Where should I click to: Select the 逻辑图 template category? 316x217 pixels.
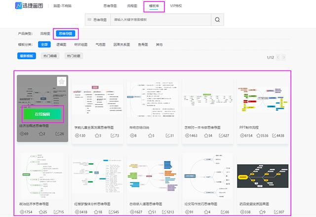[61, 44]
